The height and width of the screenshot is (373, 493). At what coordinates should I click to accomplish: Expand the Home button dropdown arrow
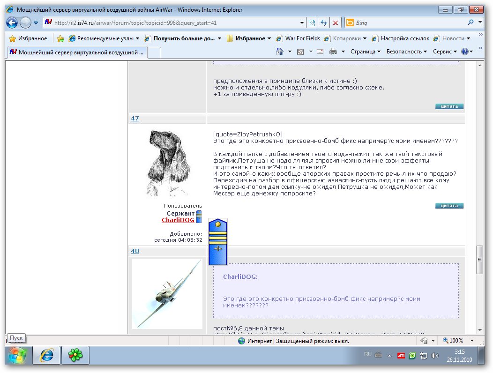pos(290,52)
